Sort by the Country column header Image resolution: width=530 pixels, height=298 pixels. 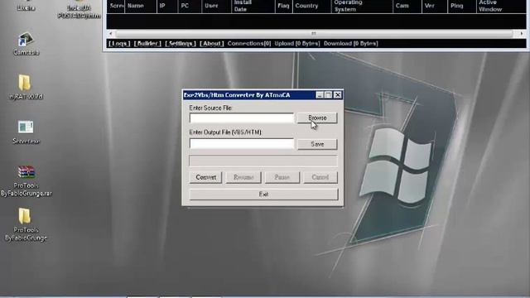311,6
